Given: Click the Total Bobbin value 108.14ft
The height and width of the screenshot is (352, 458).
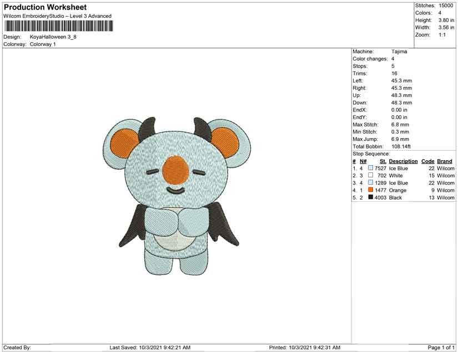Looking at the screenshot, I should [401, 146].
